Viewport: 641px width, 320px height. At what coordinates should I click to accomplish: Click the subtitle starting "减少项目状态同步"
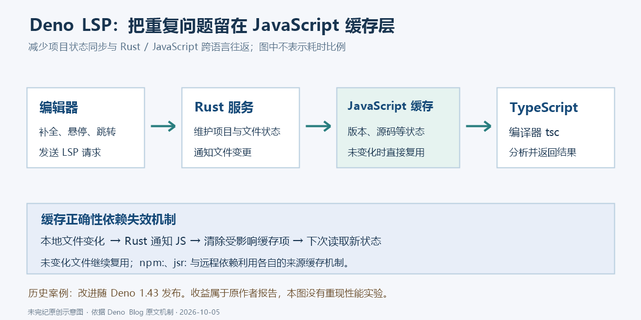click(187, 47)
